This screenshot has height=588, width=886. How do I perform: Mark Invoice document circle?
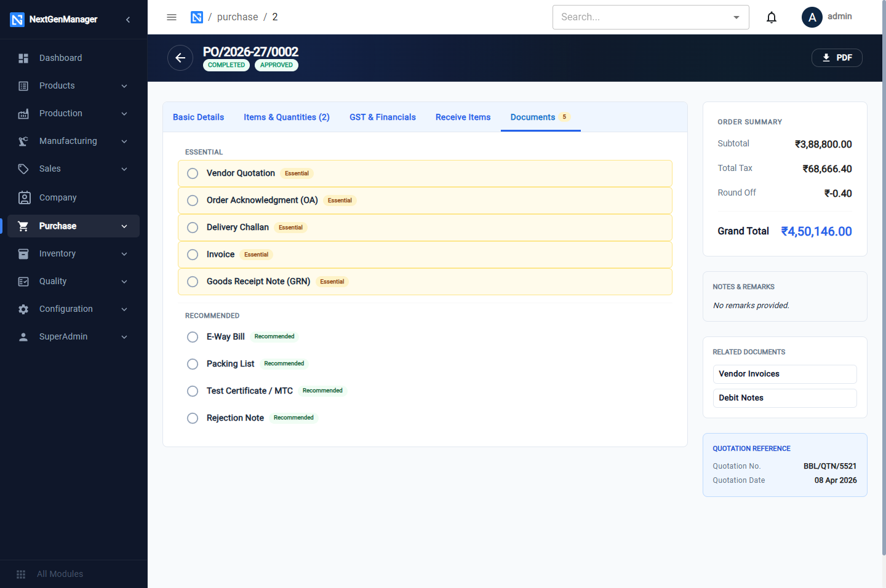click(193, 255)
